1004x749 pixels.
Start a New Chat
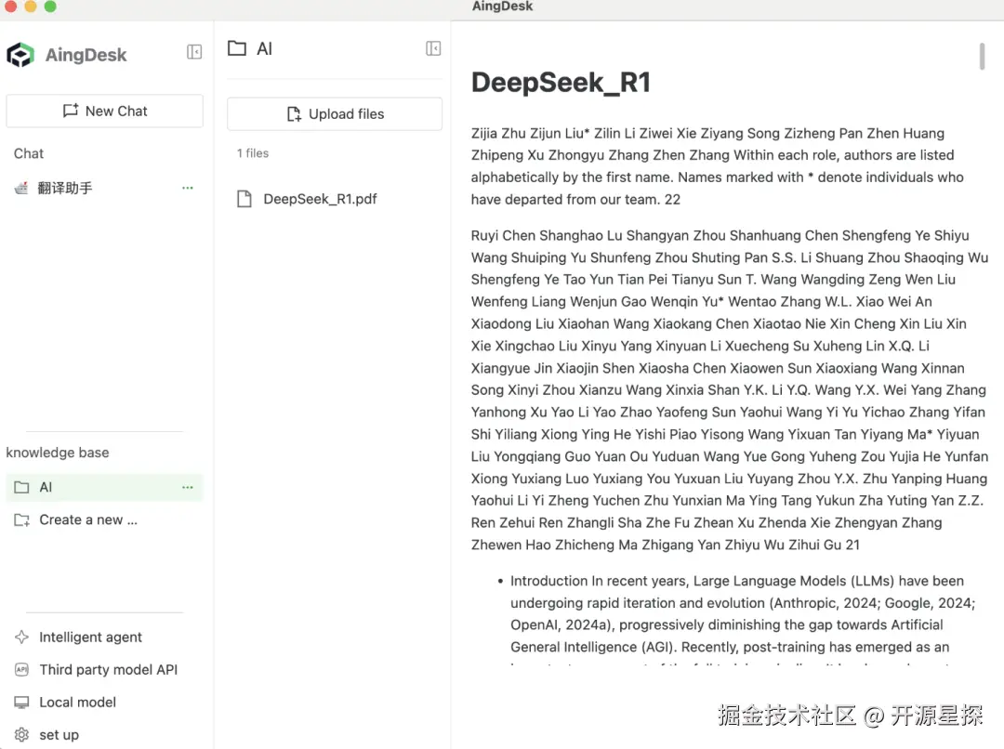point(105,112)
